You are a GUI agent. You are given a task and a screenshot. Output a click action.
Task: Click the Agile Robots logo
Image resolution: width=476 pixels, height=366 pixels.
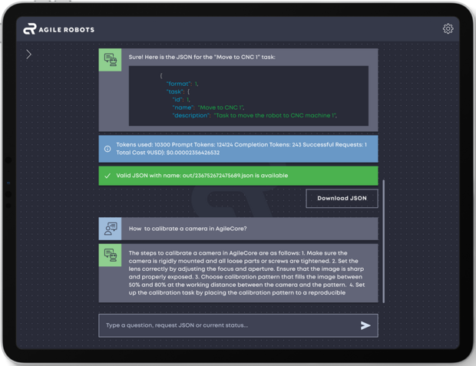click(x=59, y=29)
